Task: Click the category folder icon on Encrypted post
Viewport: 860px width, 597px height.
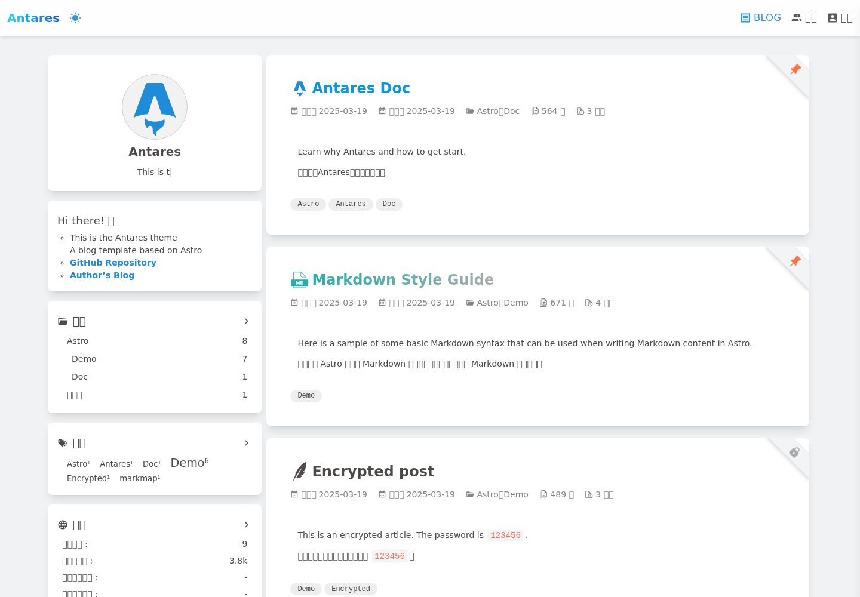Action: point(470,494)
